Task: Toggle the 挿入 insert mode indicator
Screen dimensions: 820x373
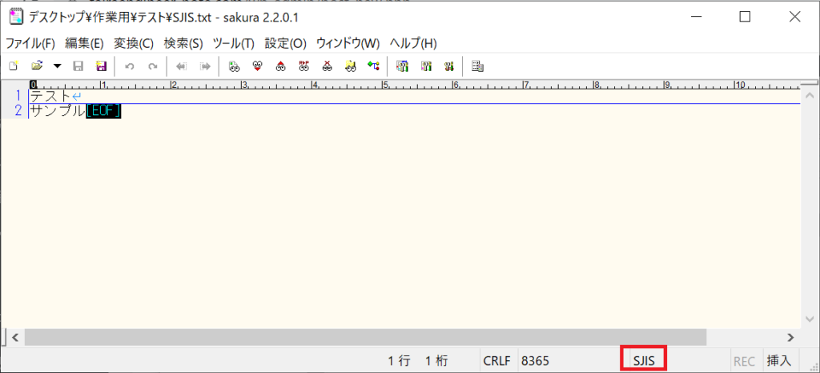Action: point(778,361)
